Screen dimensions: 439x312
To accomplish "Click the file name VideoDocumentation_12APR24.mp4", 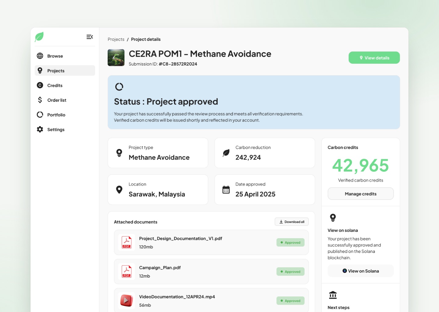I will pyautogui.click(x=177, y=297).
